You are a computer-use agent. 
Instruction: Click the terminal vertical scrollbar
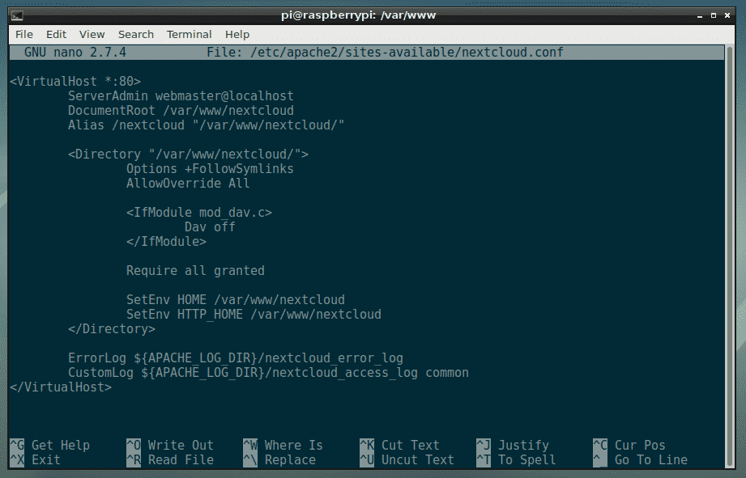730,256
